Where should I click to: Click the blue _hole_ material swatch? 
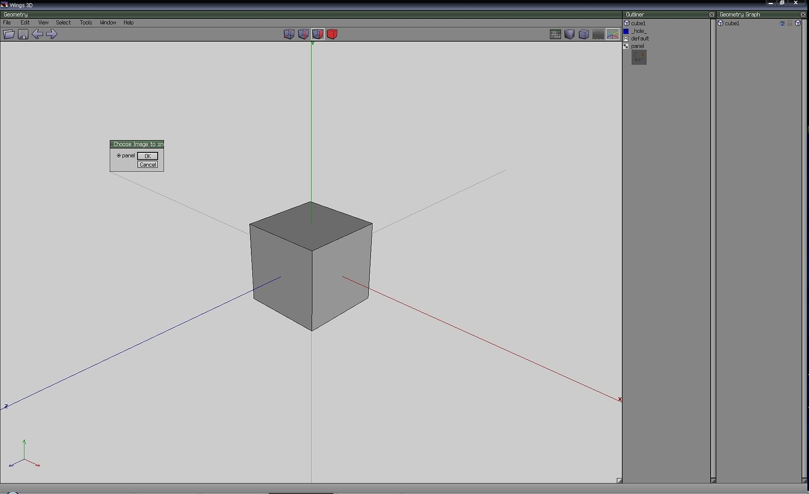pyautogui.click(x=626, y=31)
